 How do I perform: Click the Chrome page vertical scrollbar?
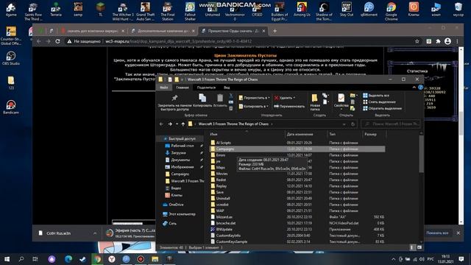pos(461,123)
